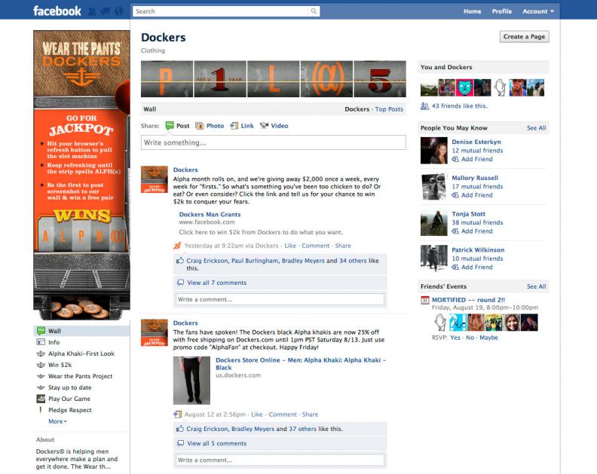Click Wall icon in left sidebar
Viewport: 597px width, 474px height.
(x=41, y=331)
